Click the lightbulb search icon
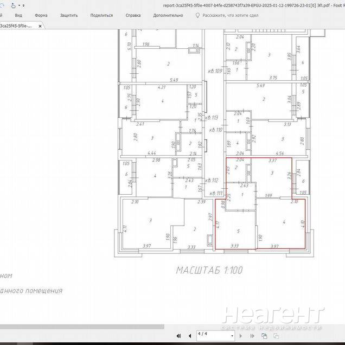The width and height of the screenshot is (345, 345). point(197,15)
